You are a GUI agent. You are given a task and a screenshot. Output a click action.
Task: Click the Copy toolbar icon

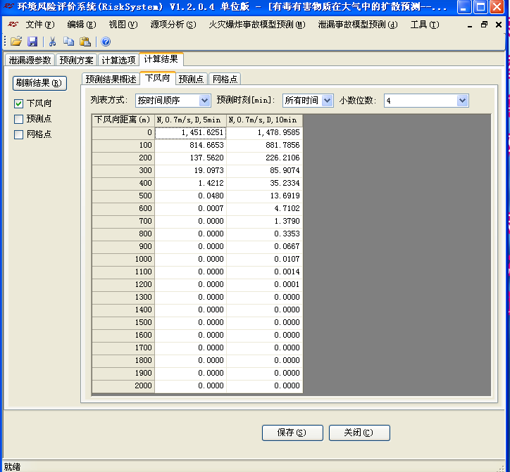click(x=68, y=42)
